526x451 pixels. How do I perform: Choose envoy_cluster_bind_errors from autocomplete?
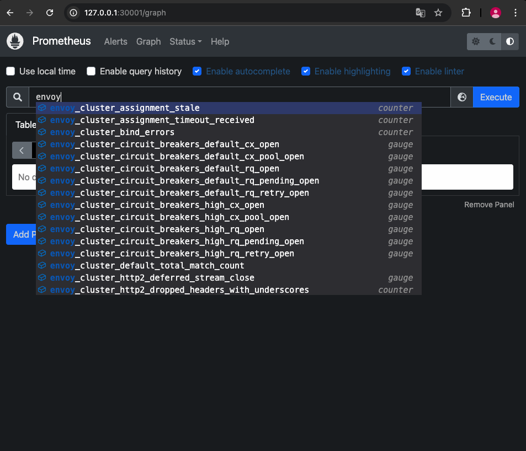229,132
